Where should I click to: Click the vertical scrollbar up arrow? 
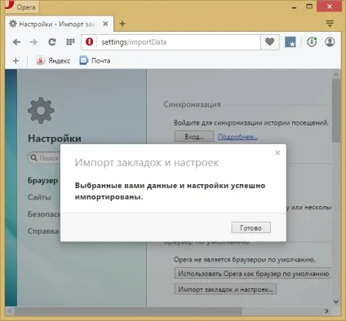pos(336,74)
